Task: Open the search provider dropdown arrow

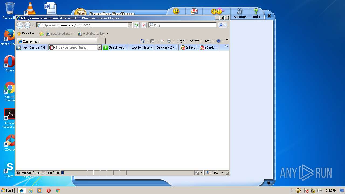Action: [226, 25]
